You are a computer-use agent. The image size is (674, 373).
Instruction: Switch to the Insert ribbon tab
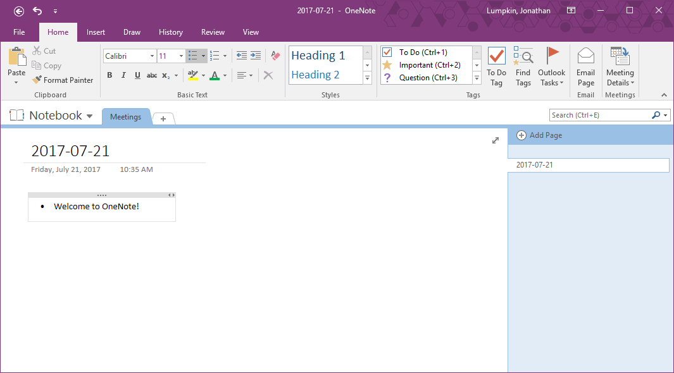(96, 32)
